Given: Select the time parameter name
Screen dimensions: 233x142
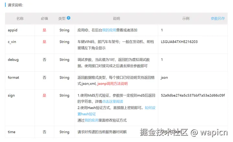Looking at the screenshot, I should pos(12,132).
